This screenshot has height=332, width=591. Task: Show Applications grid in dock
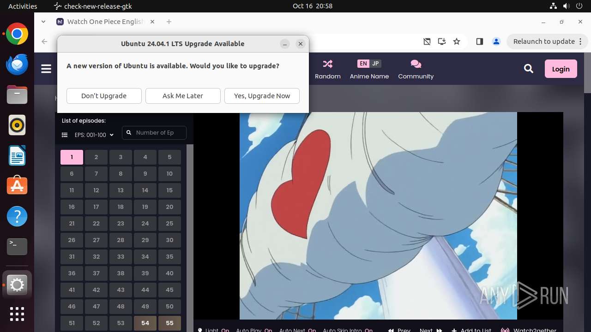coord(17,314)
